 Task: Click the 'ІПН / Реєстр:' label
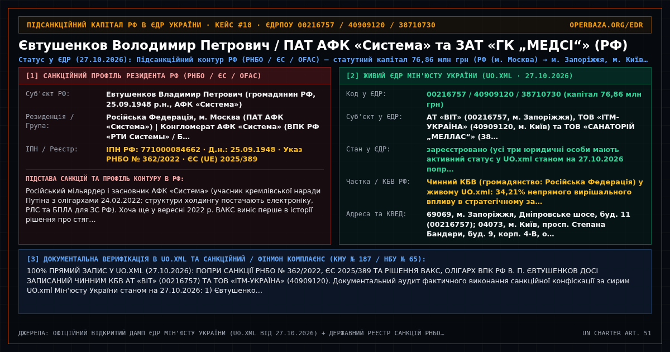pos(52,149)
